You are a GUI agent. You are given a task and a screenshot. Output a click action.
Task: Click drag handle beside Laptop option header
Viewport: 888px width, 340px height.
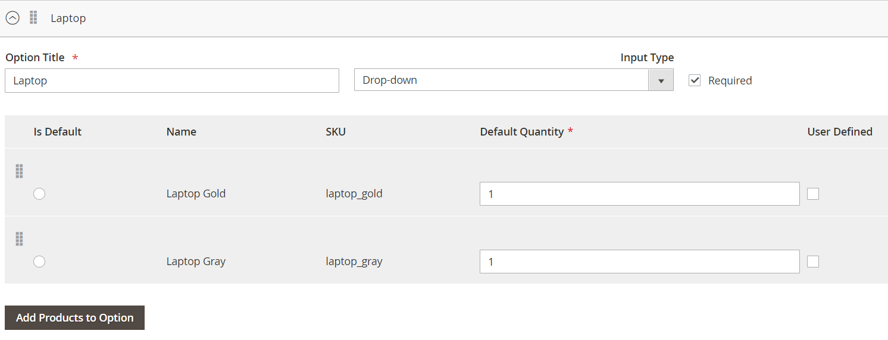click(33, 18)
